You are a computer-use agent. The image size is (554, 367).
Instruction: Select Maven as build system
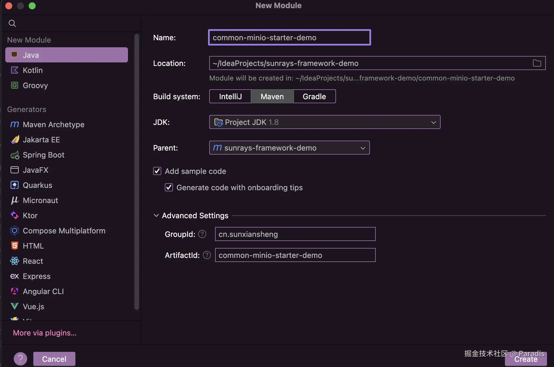(272, 96)
